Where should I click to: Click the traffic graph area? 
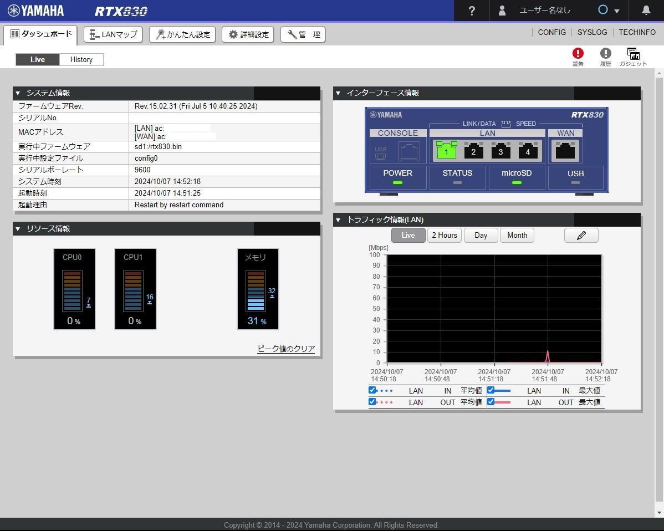494,309
